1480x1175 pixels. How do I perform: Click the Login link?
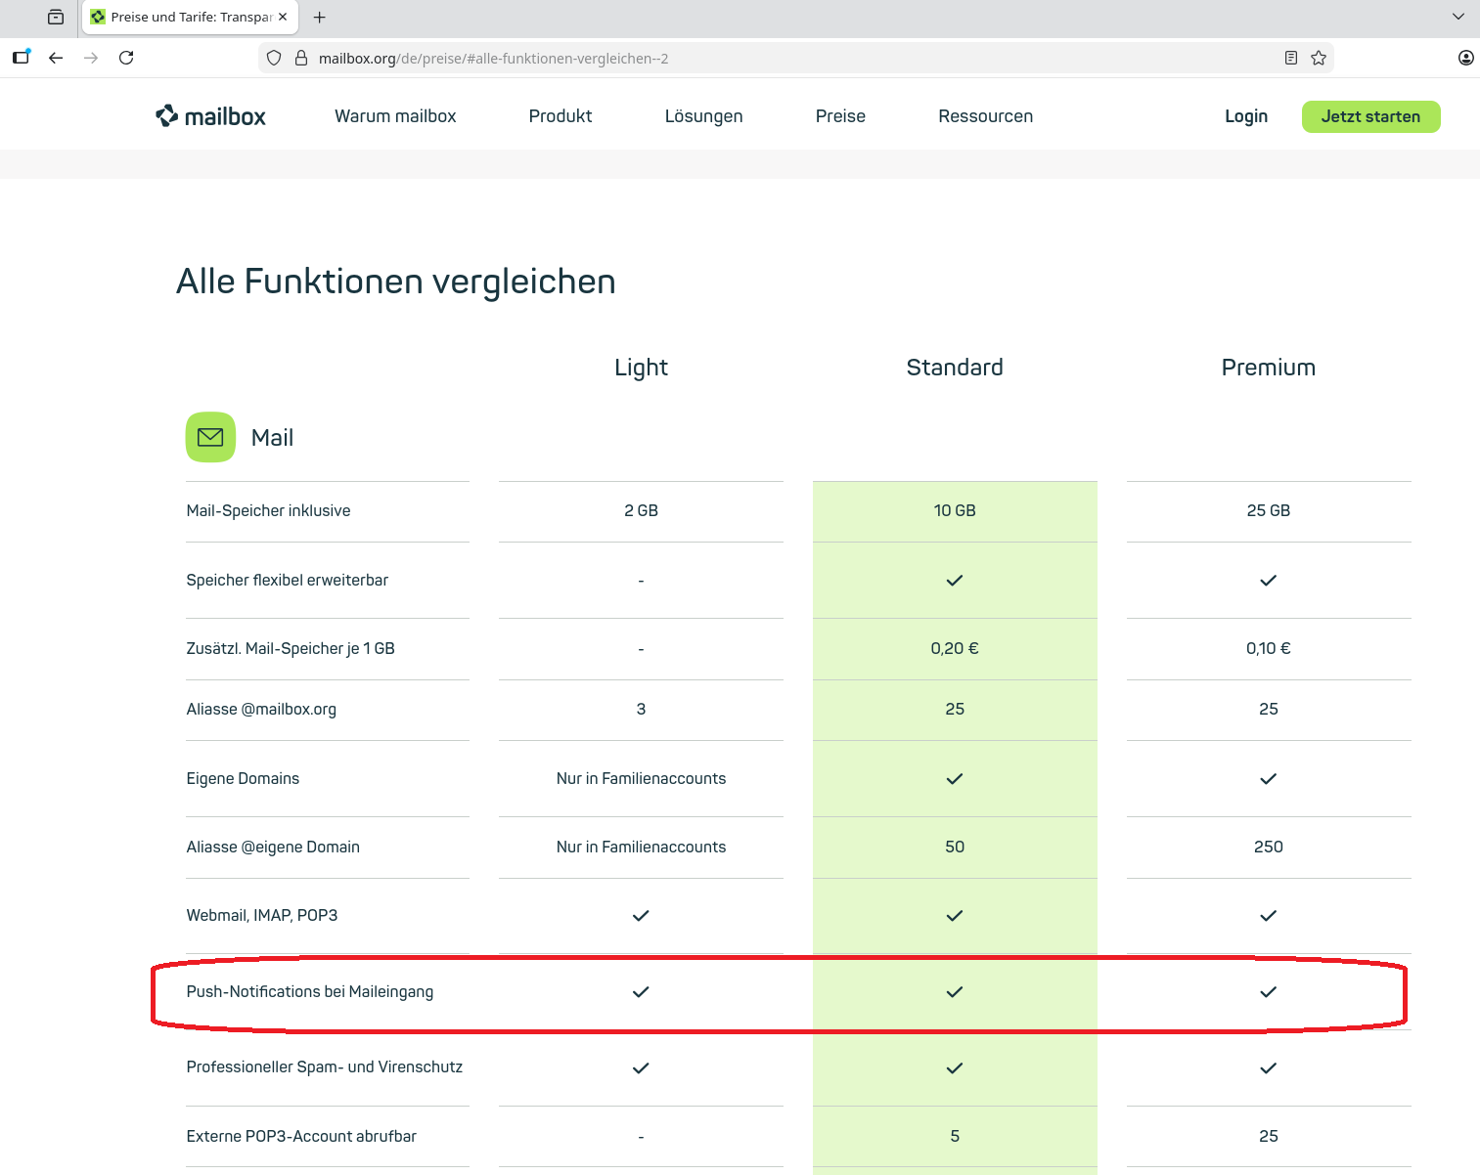pos(1245,116)
